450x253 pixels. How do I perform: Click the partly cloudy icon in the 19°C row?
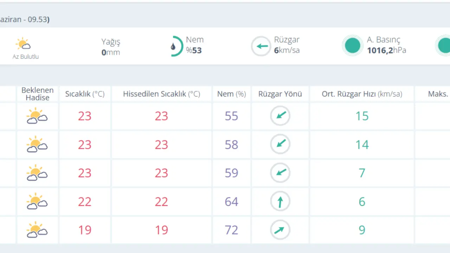pyautogui.click(x=37, y=230)
